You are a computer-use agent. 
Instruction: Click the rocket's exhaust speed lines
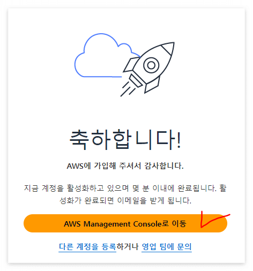pos(128,89)
